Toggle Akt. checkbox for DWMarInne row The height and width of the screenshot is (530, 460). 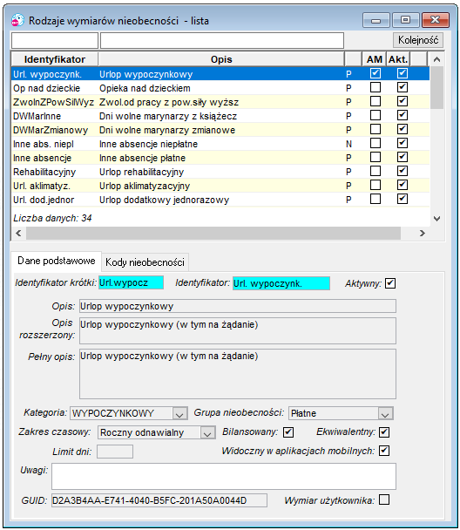(402, 115)
